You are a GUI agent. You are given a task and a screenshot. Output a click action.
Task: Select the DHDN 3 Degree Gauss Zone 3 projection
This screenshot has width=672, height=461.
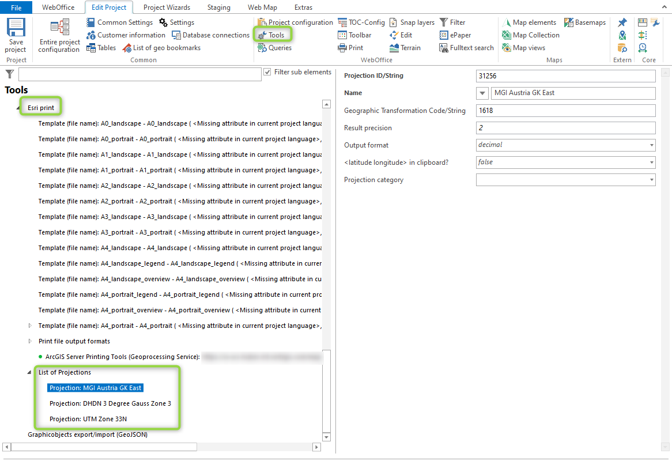tap(108, 403)
